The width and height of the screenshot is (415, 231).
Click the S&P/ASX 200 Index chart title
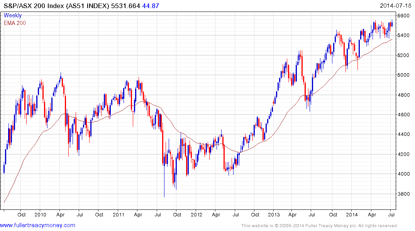pos(56,6)
